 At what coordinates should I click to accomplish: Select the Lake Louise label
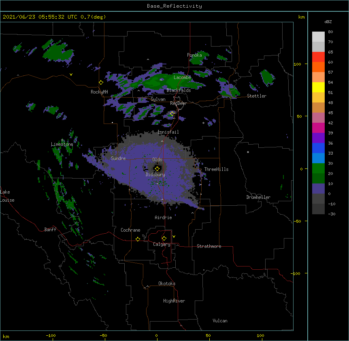pyautogui.click(x=7, y=196)
